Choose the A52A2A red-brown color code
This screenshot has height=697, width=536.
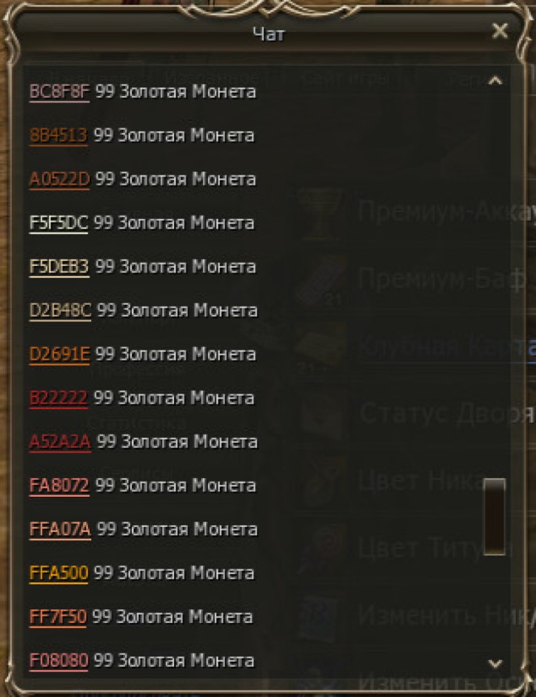coord(61,441)
